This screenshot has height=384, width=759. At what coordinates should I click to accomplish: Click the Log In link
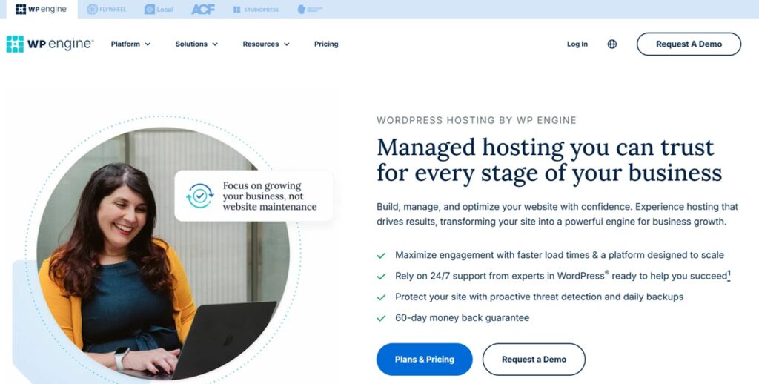[x=577, y=44]
